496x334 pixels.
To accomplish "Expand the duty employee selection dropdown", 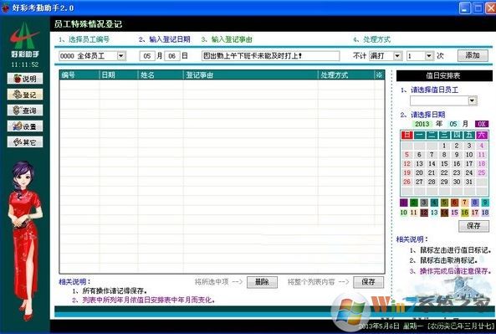I will click(x=473, y=100).
